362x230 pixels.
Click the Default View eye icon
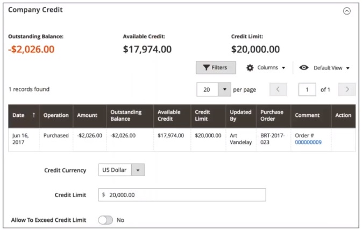click(x=304, y=68)
